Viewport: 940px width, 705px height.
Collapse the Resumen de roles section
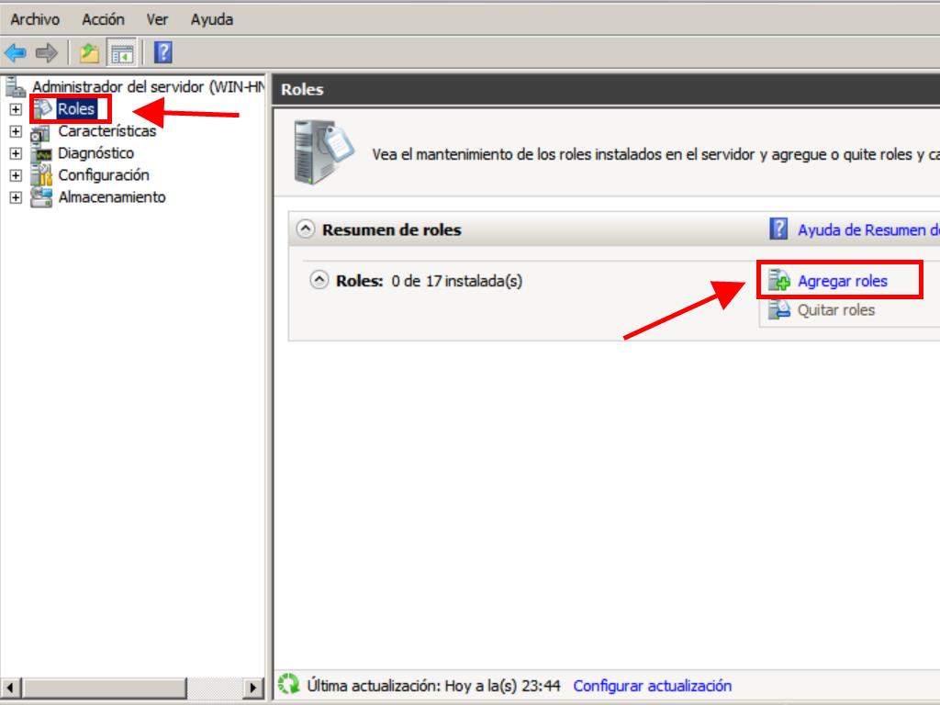click(306, 229)
